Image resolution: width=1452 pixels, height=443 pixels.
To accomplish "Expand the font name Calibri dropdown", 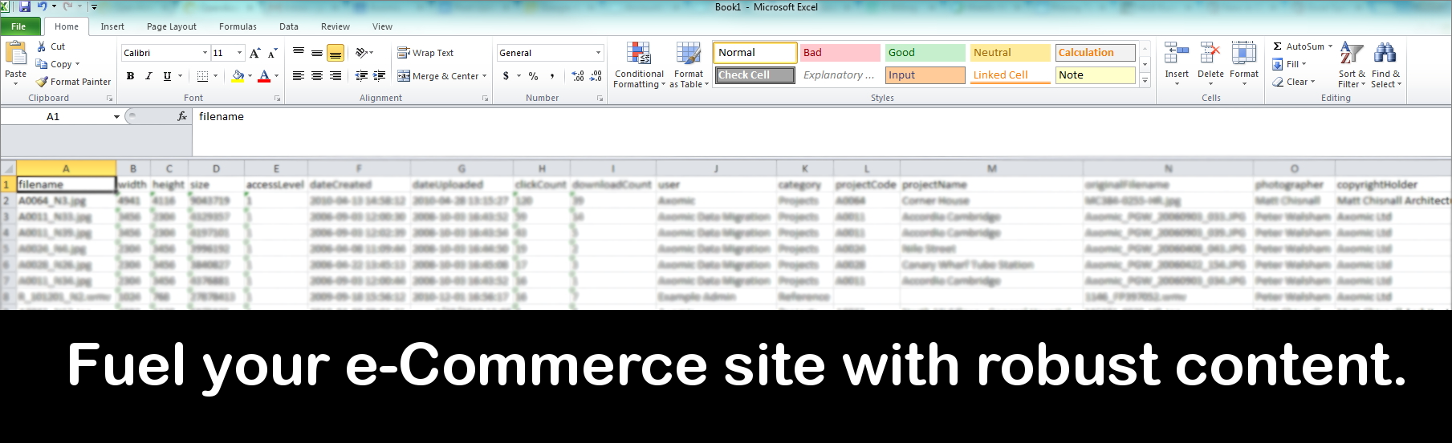I will tap(205, 53).
